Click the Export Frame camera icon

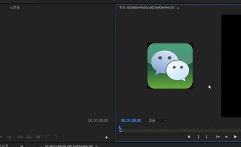coord(38,137)
